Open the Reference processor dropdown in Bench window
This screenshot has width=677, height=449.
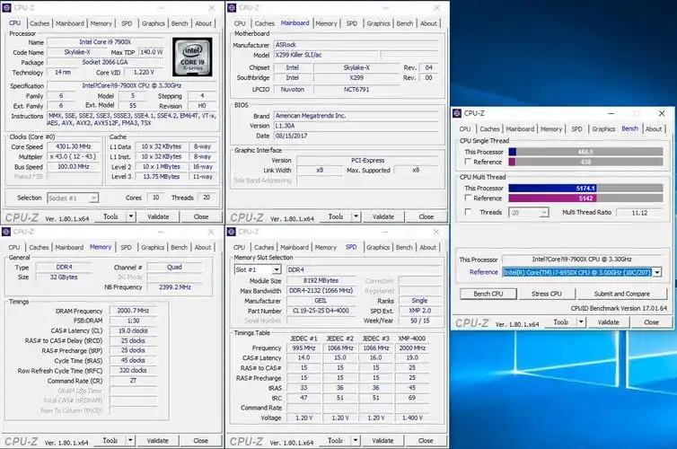tap(657, 272)
